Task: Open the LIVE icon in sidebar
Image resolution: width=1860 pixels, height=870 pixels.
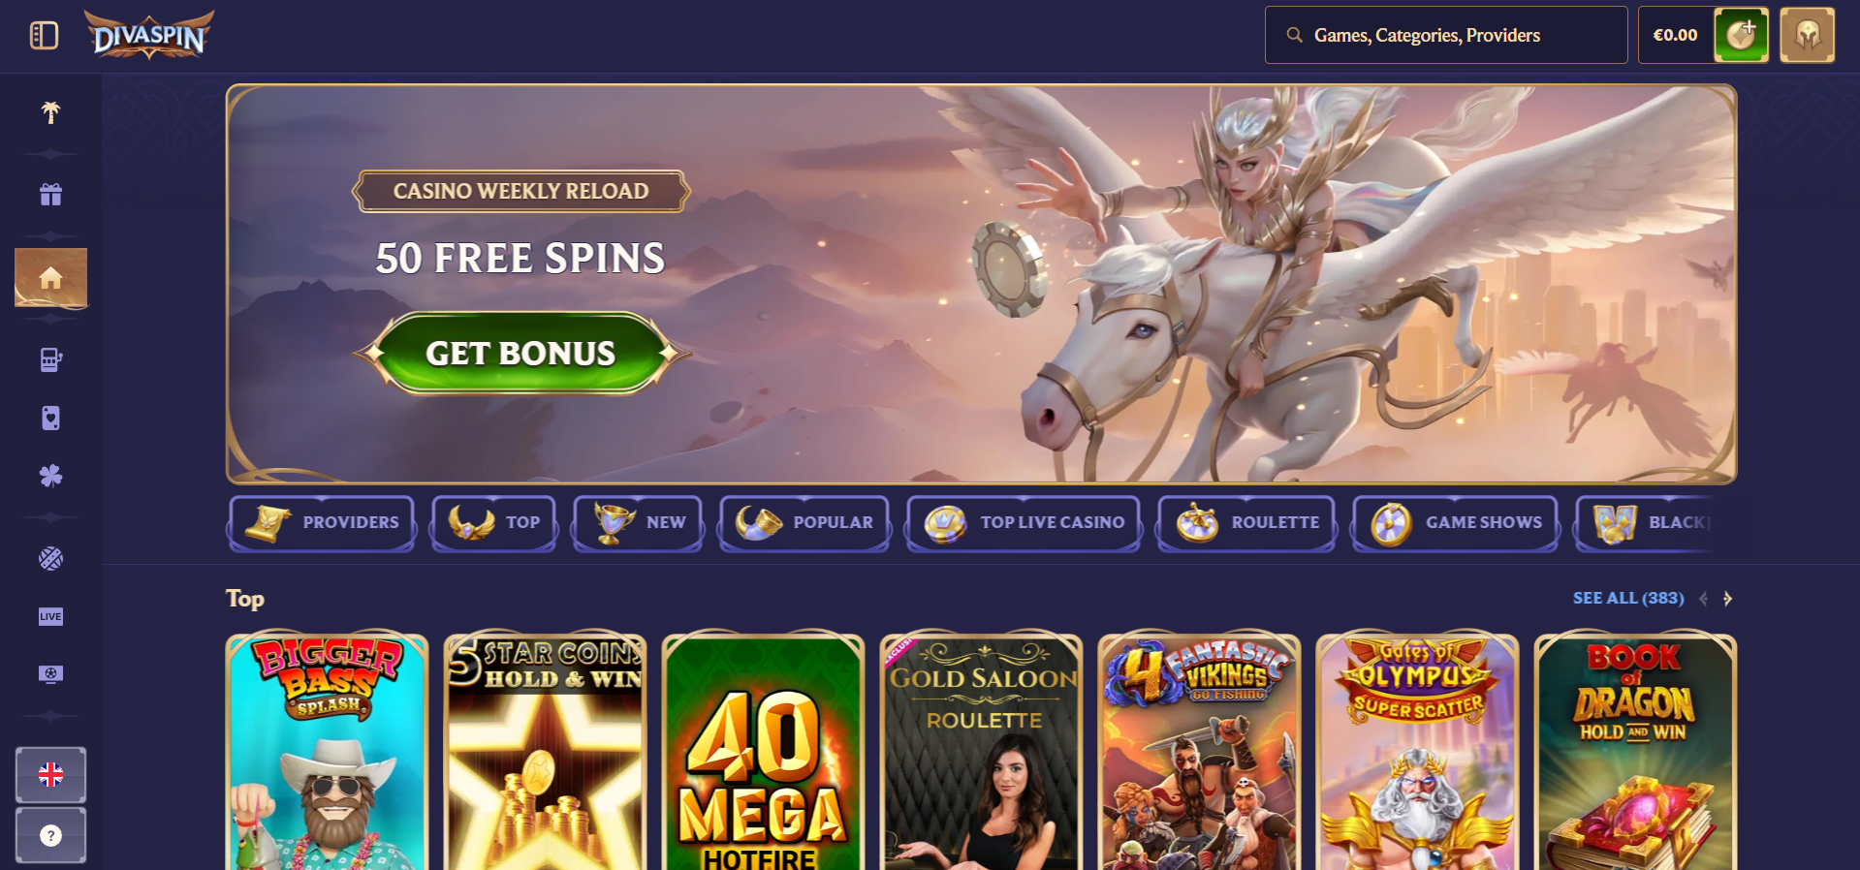Action: [x=50, y=616]
